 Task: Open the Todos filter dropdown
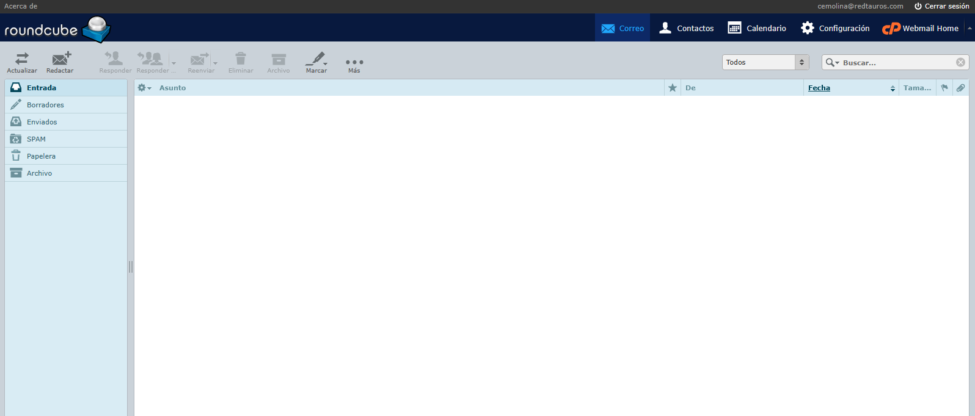pos(765,62)
